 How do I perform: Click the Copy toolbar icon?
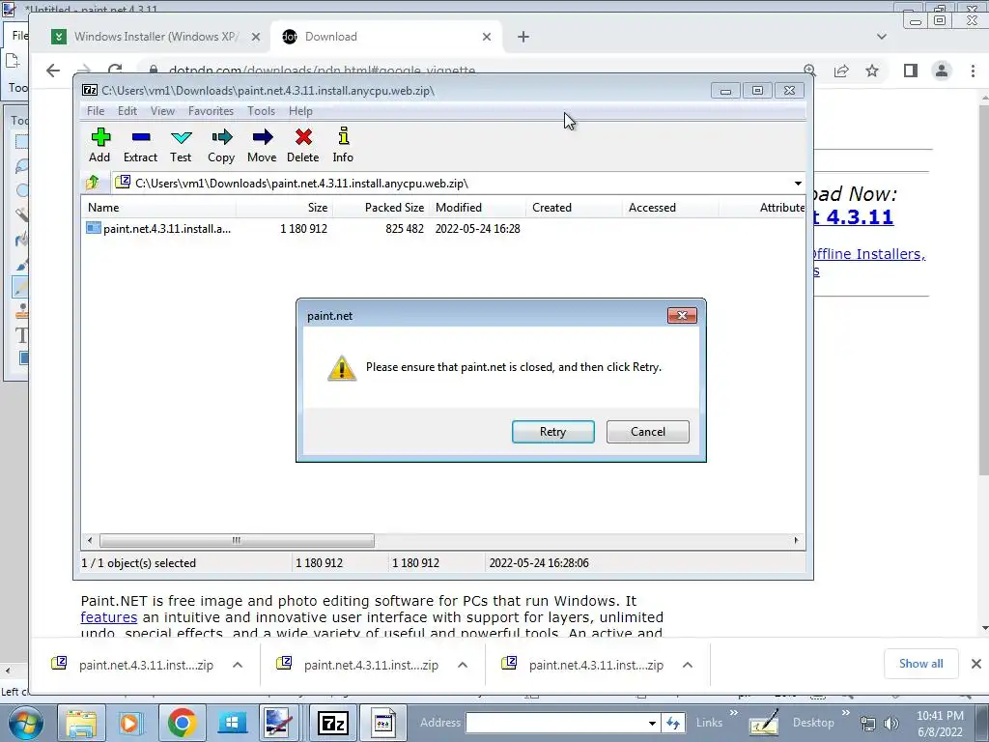221,146
